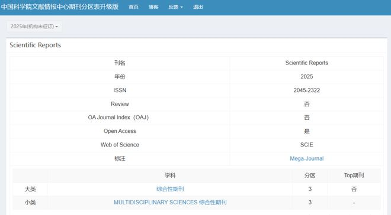Click the 标注 row label

coord(120,158)
